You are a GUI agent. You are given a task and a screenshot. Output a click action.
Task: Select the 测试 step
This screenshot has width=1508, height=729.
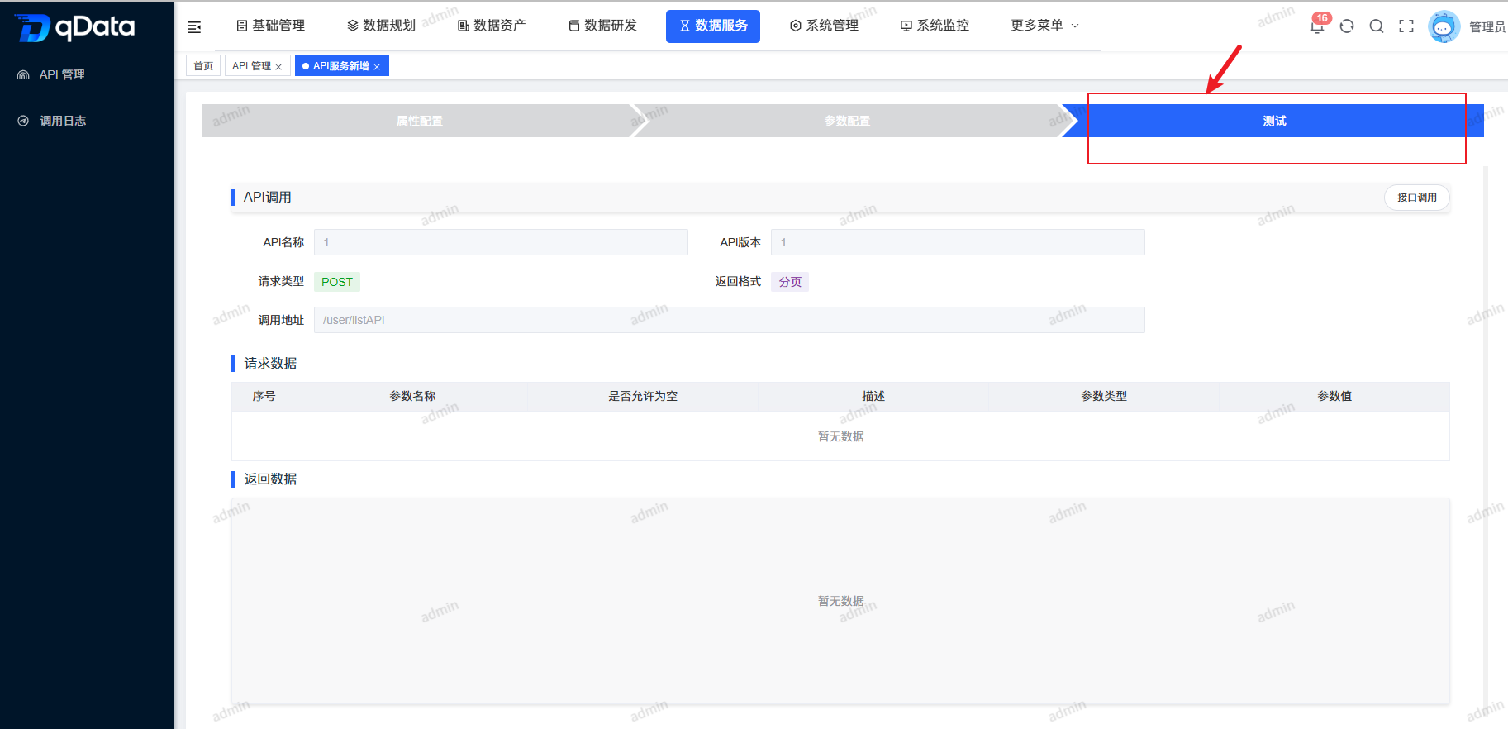click(1274, 121)
